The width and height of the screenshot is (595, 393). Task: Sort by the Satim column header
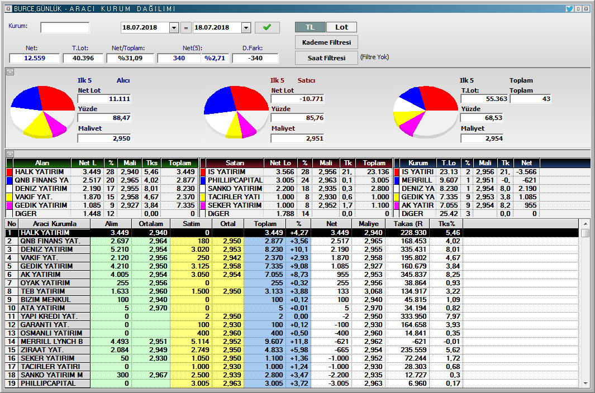pyautogui.click(x=191, y=224)
